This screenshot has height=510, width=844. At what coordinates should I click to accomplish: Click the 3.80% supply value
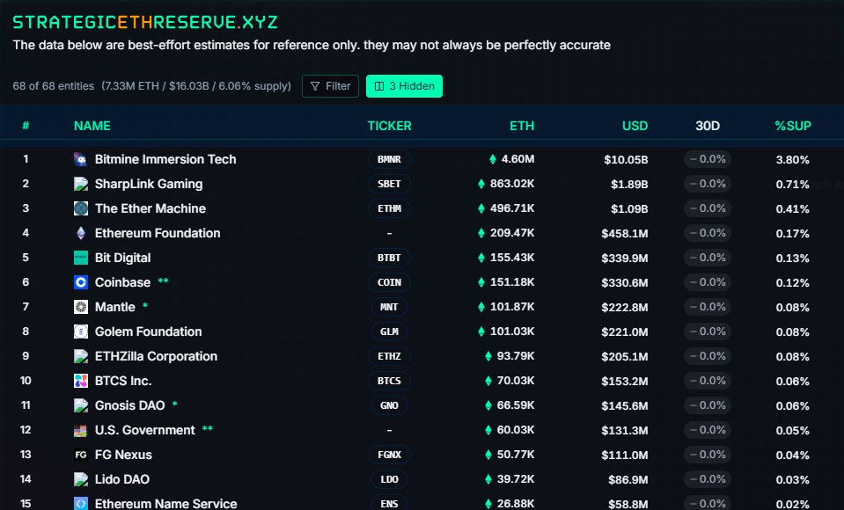(792, 160)
